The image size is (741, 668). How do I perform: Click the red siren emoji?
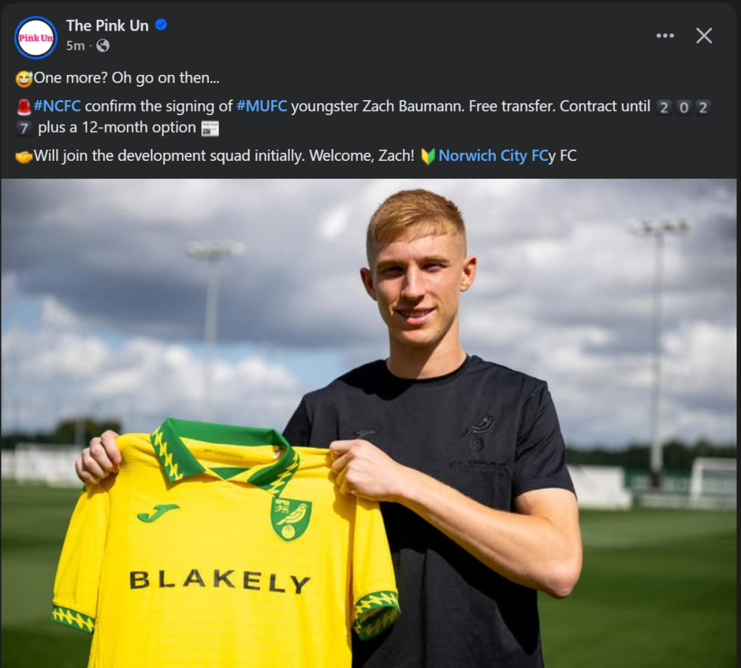(x=23, y=107)
